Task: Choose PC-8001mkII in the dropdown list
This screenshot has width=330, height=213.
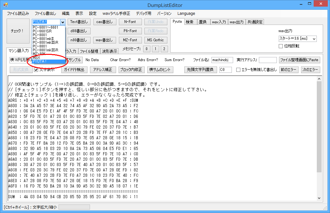Action: tap(49, 38)
